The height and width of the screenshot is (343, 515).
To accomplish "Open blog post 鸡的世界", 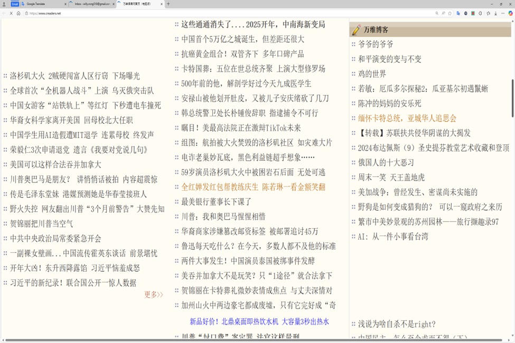I will [372, 74].
